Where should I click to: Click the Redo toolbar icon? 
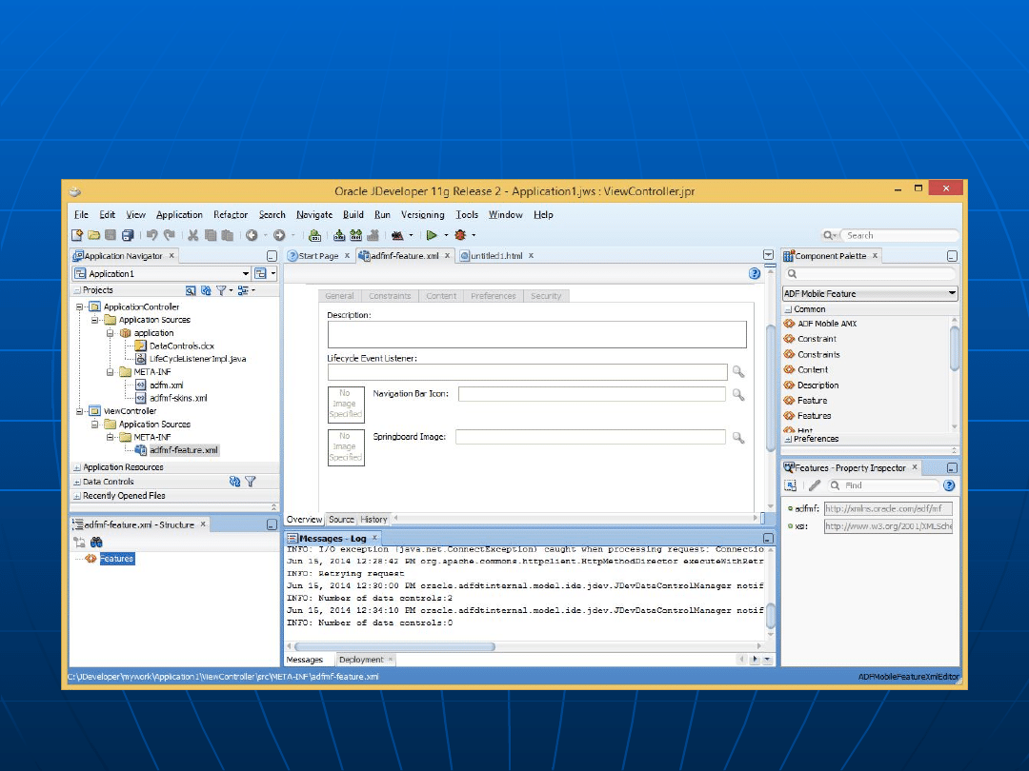pos(170,235)
